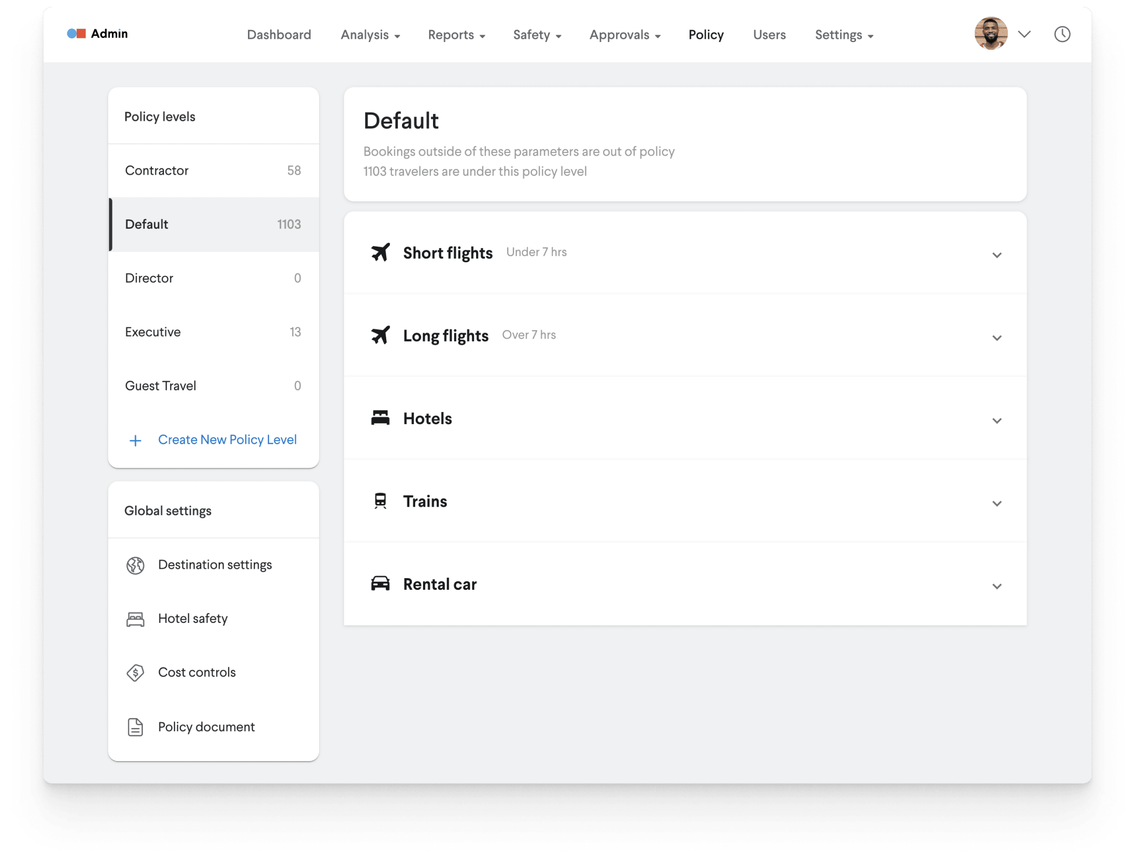The height and width of the screenshot is (861, 1135).
Task: Click the Policy document file icon
Action: 136,727
